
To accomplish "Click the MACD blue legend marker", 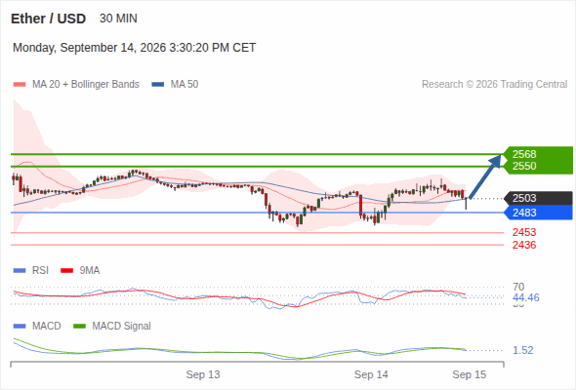I will tap(20, 327).
